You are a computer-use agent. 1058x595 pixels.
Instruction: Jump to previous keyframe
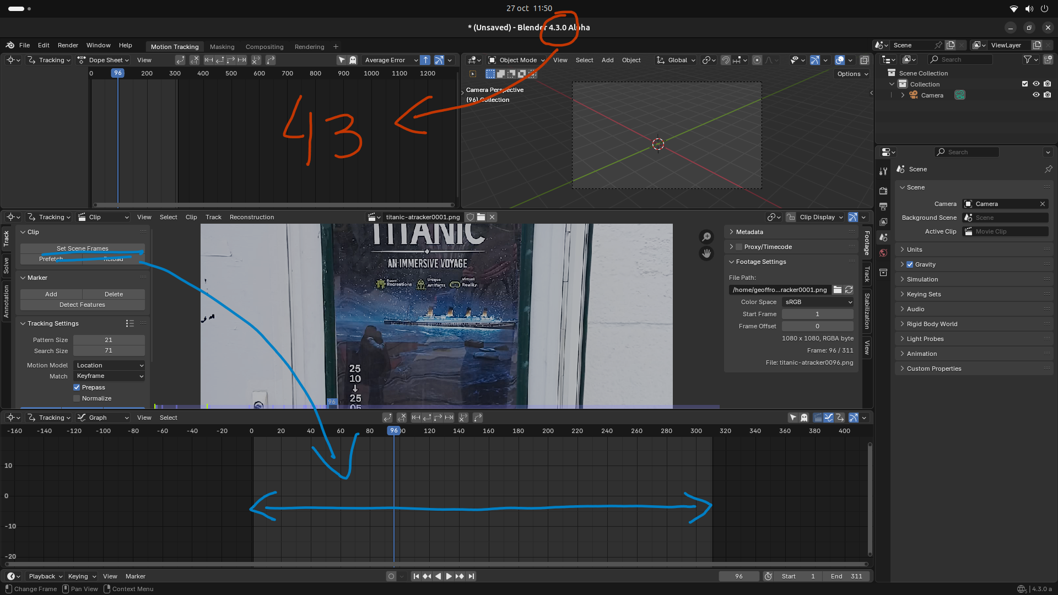click(427, 576)
